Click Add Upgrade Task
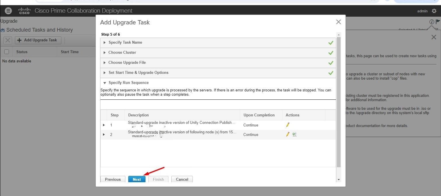Viewport: 441px width, 196px height. pyautogui.click(x=38, y=40)
